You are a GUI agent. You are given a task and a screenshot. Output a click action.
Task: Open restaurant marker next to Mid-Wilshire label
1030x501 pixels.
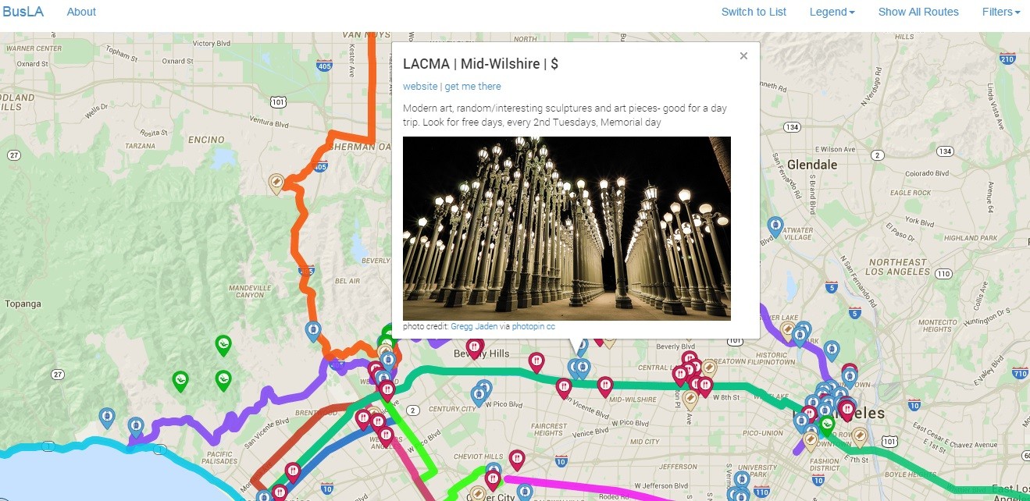[x=605, y=386]
